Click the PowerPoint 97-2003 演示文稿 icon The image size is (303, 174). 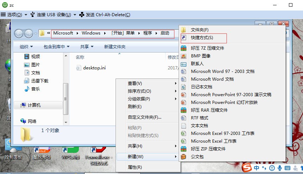click(x=183, y=95)
